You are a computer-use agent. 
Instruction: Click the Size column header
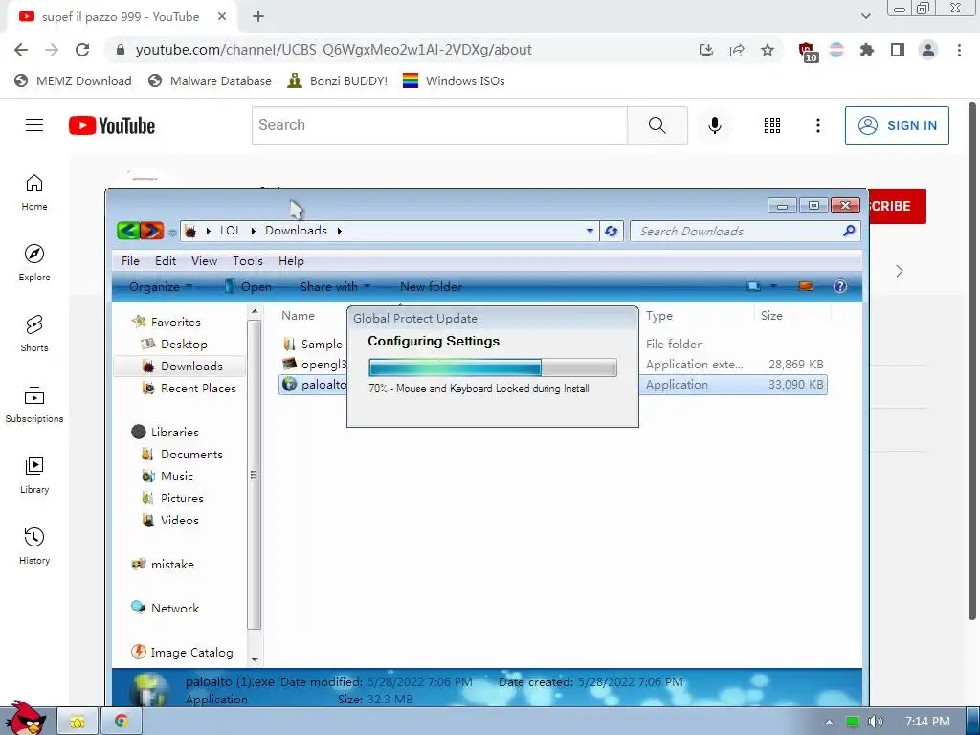(771, 316)
